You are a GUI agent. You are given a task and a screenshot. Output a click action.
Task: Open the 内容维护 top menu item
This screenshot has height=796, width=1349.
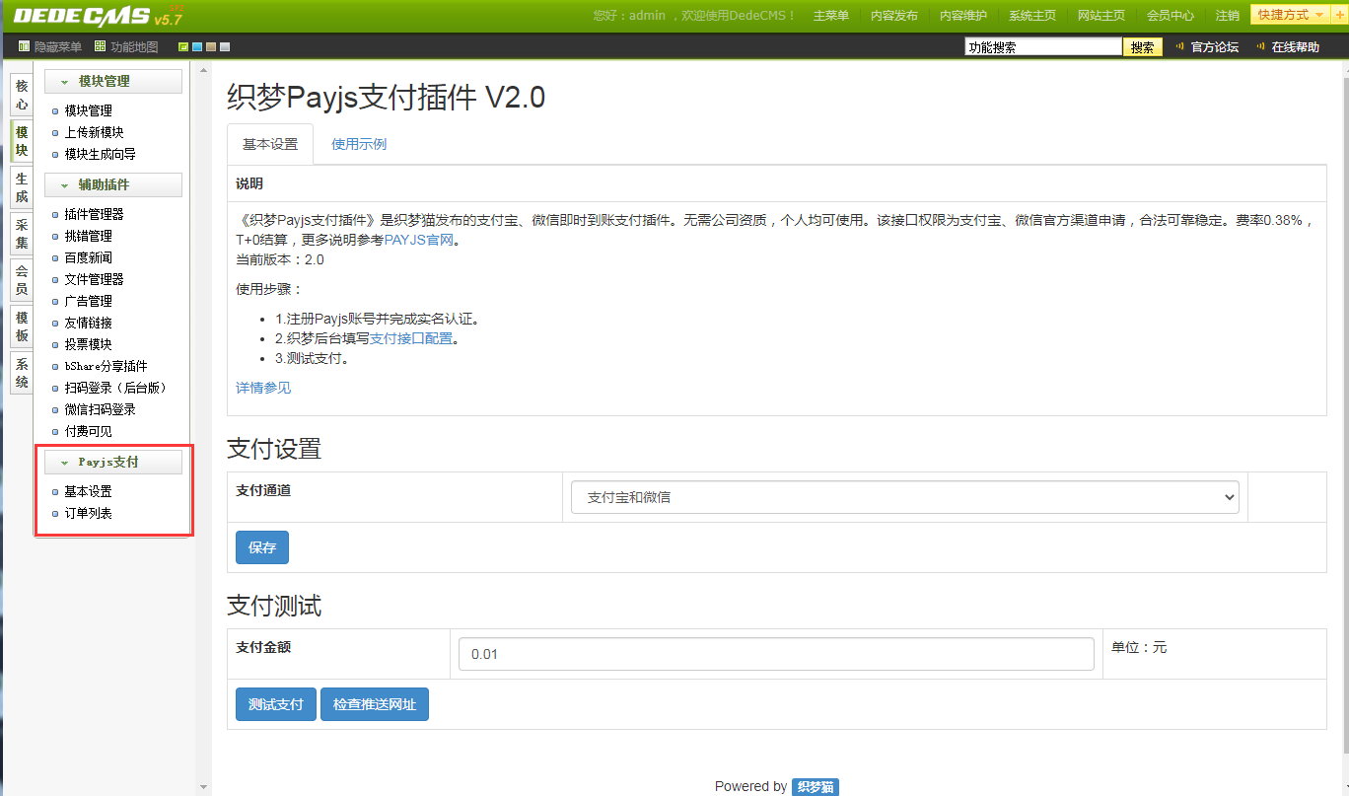[963, 16]
